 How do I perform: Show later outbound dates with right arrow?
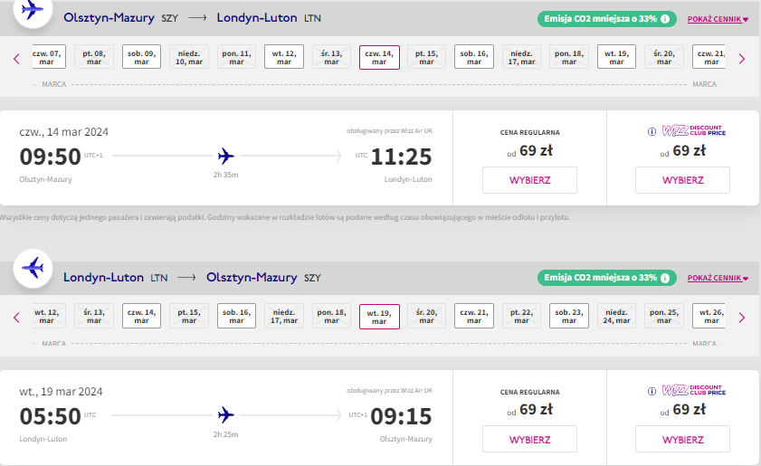tap(742, 59)
